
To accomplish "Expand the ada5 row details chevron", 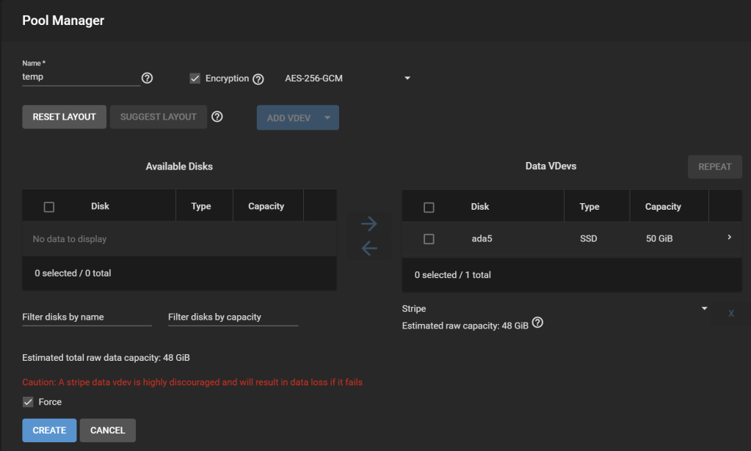I will pyautogui.click(x=729, y=238).
